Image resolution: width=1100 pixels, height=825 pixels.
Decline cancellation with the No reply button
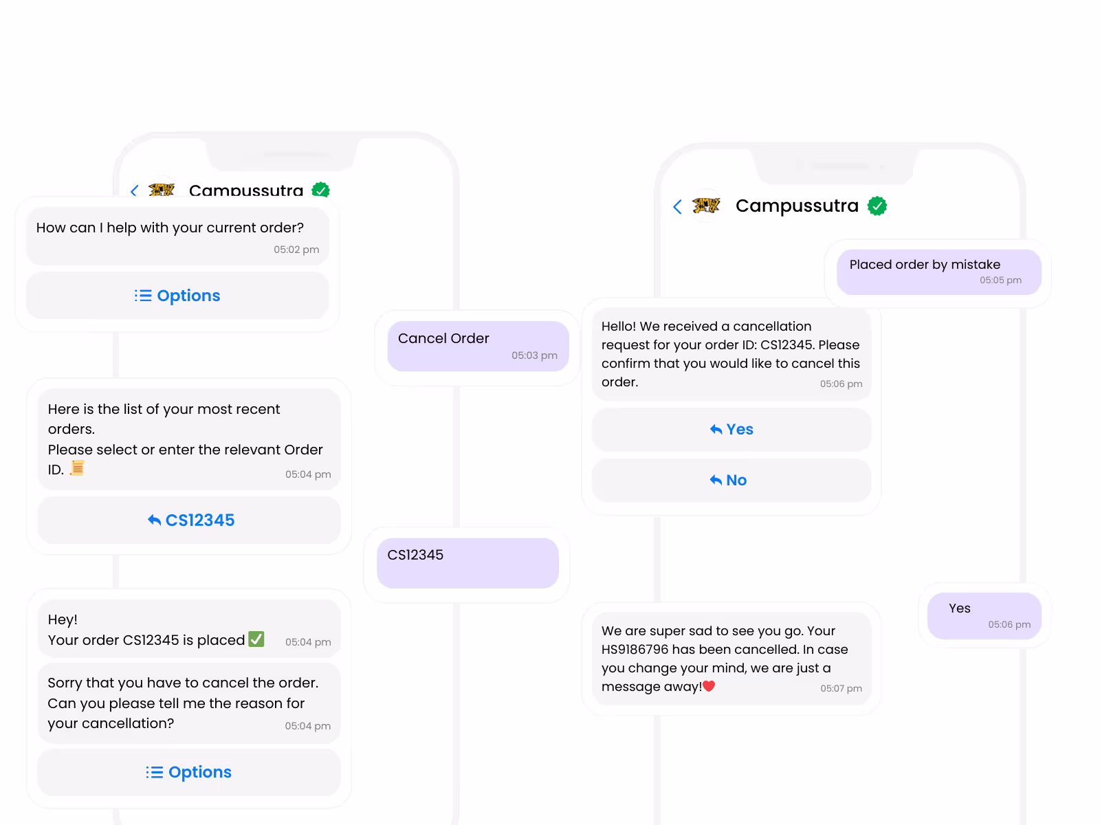(x=731, y=480)
